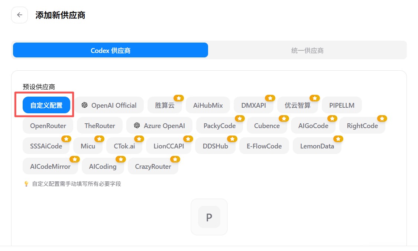
Task: Choose the 优云智算 preset
Action: [x=298, y=105]
